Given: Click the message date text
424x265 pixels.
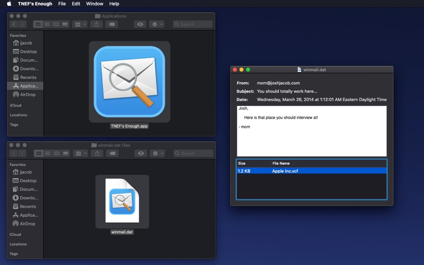Looking at the screenshot, I should [321, 99].
